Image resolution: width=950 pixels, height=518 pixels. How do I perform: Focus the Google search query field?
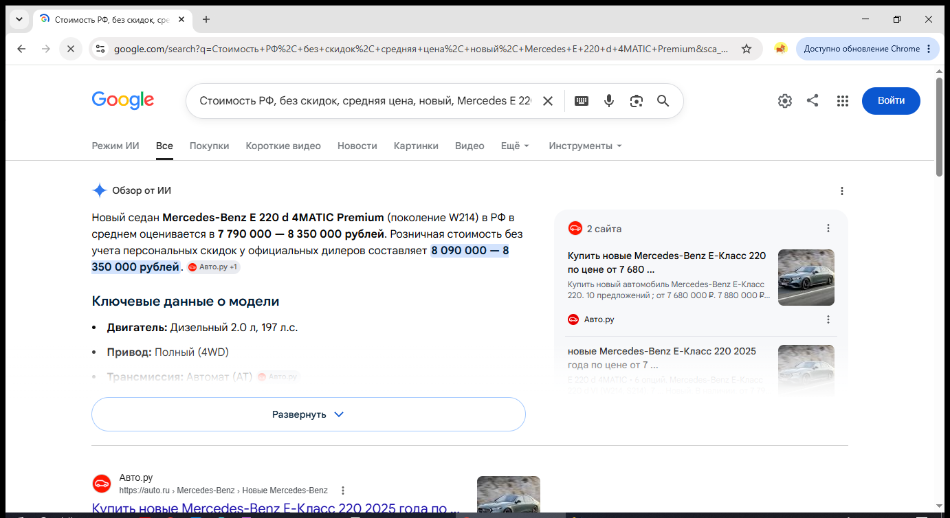coord(365,101)
